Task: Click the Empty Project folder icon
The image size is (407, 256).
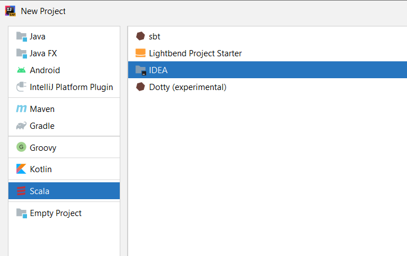Action: pos(21,213)
